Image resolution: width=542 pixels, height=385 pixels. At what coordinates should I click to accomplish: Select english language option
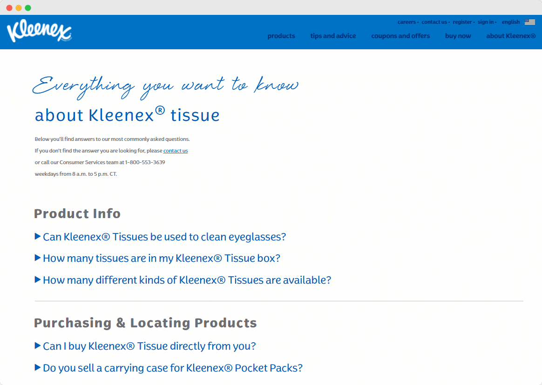(x=510, y=21)
